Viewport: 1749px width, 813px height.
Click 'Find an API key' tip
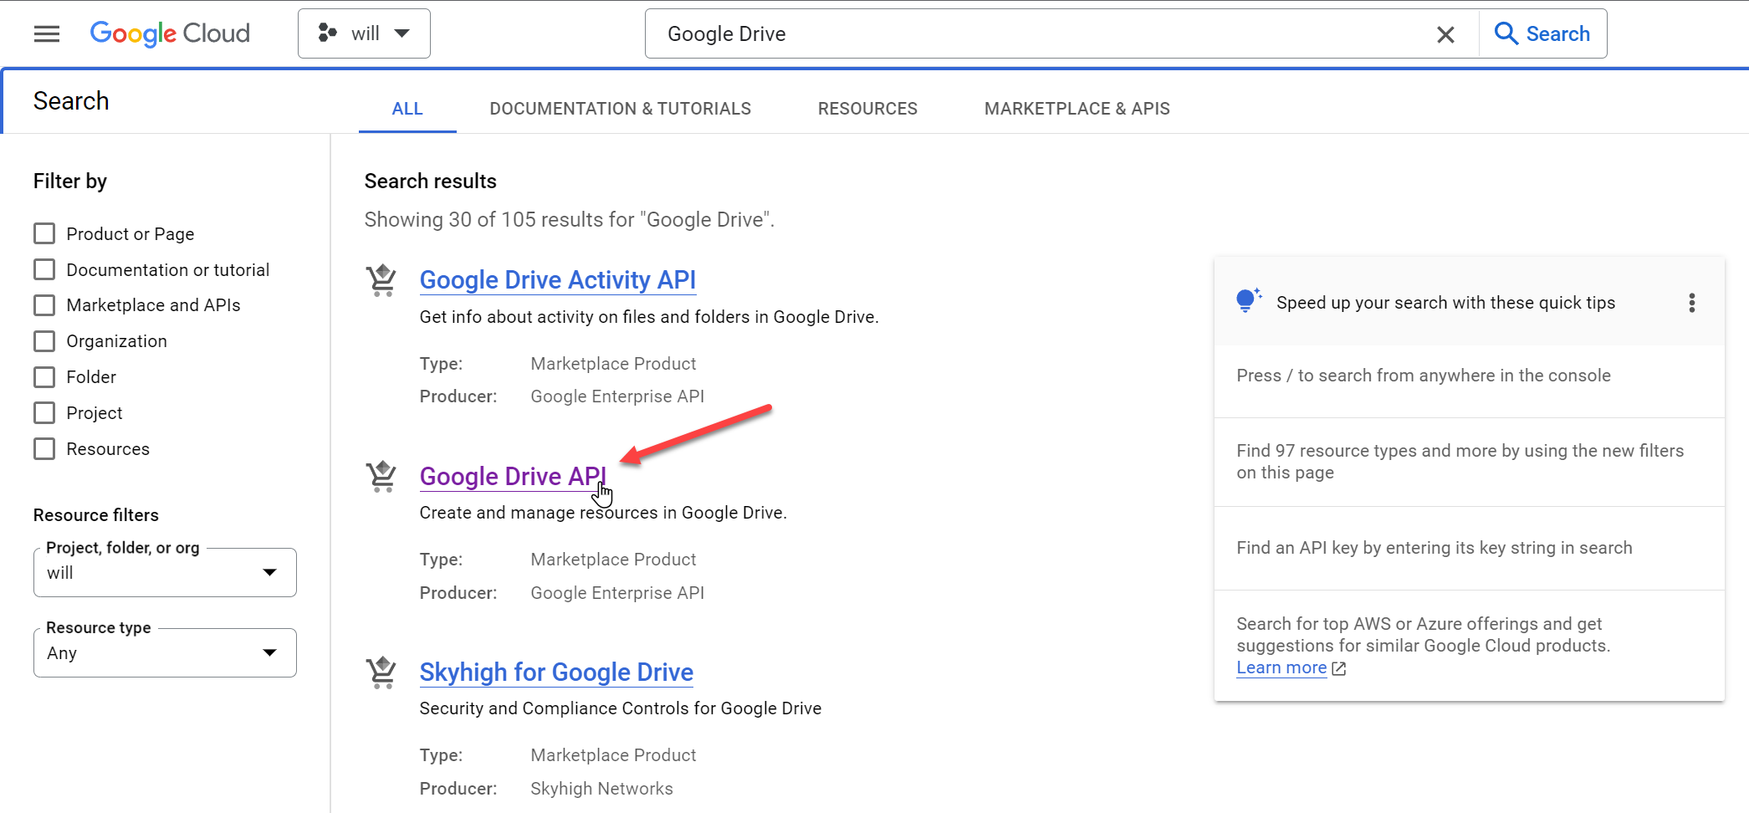tap(1434, 548)
